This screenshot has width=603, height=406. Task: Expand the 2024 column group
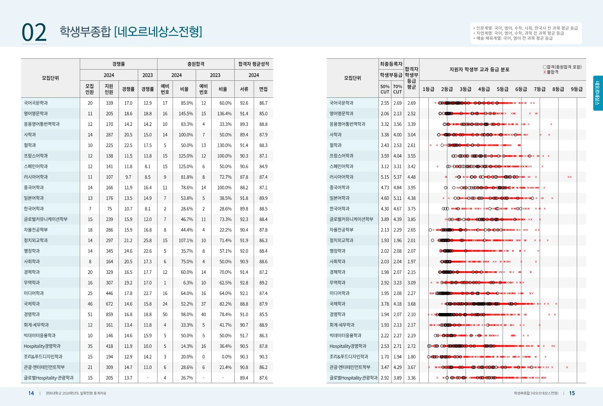click(109, 75)
